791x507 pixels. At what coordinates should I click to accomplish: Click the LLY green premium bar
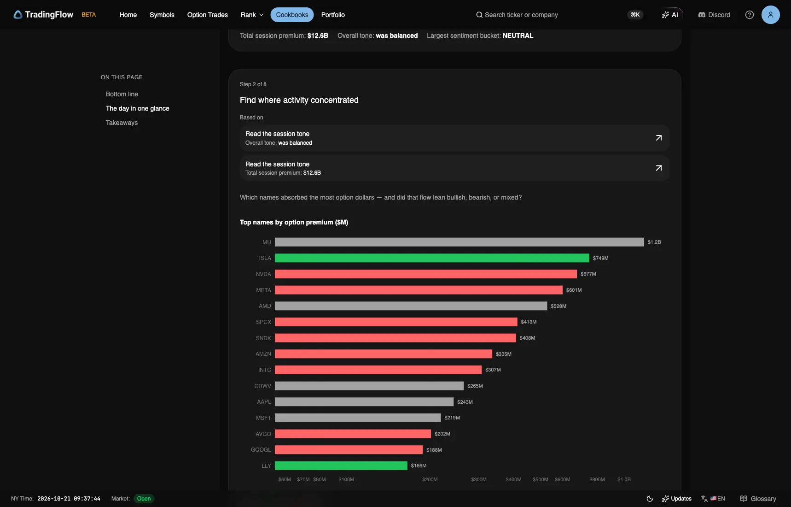pos(341,466)
